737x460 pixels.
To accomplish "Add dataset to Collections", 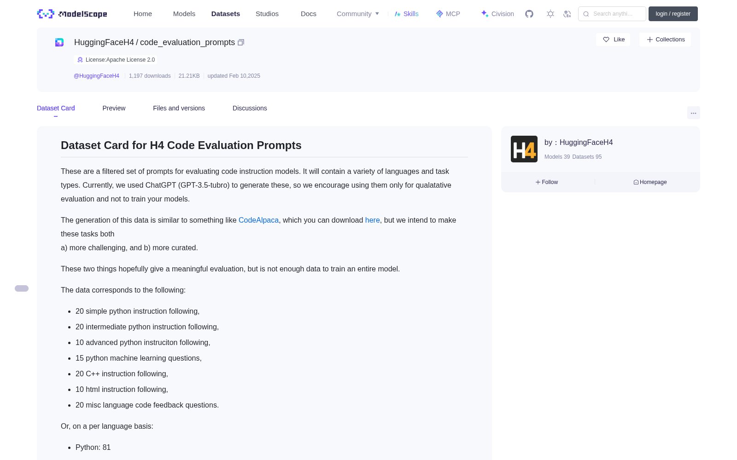I will coord(665,40).
